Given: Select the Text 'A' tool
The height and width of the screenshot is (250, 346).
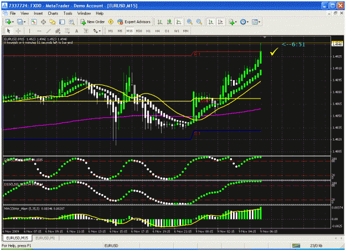Looking at the screenshot, I should tap(76, 31).
